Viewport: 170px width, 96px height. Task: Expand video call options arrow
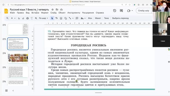(x=132, y=11)
